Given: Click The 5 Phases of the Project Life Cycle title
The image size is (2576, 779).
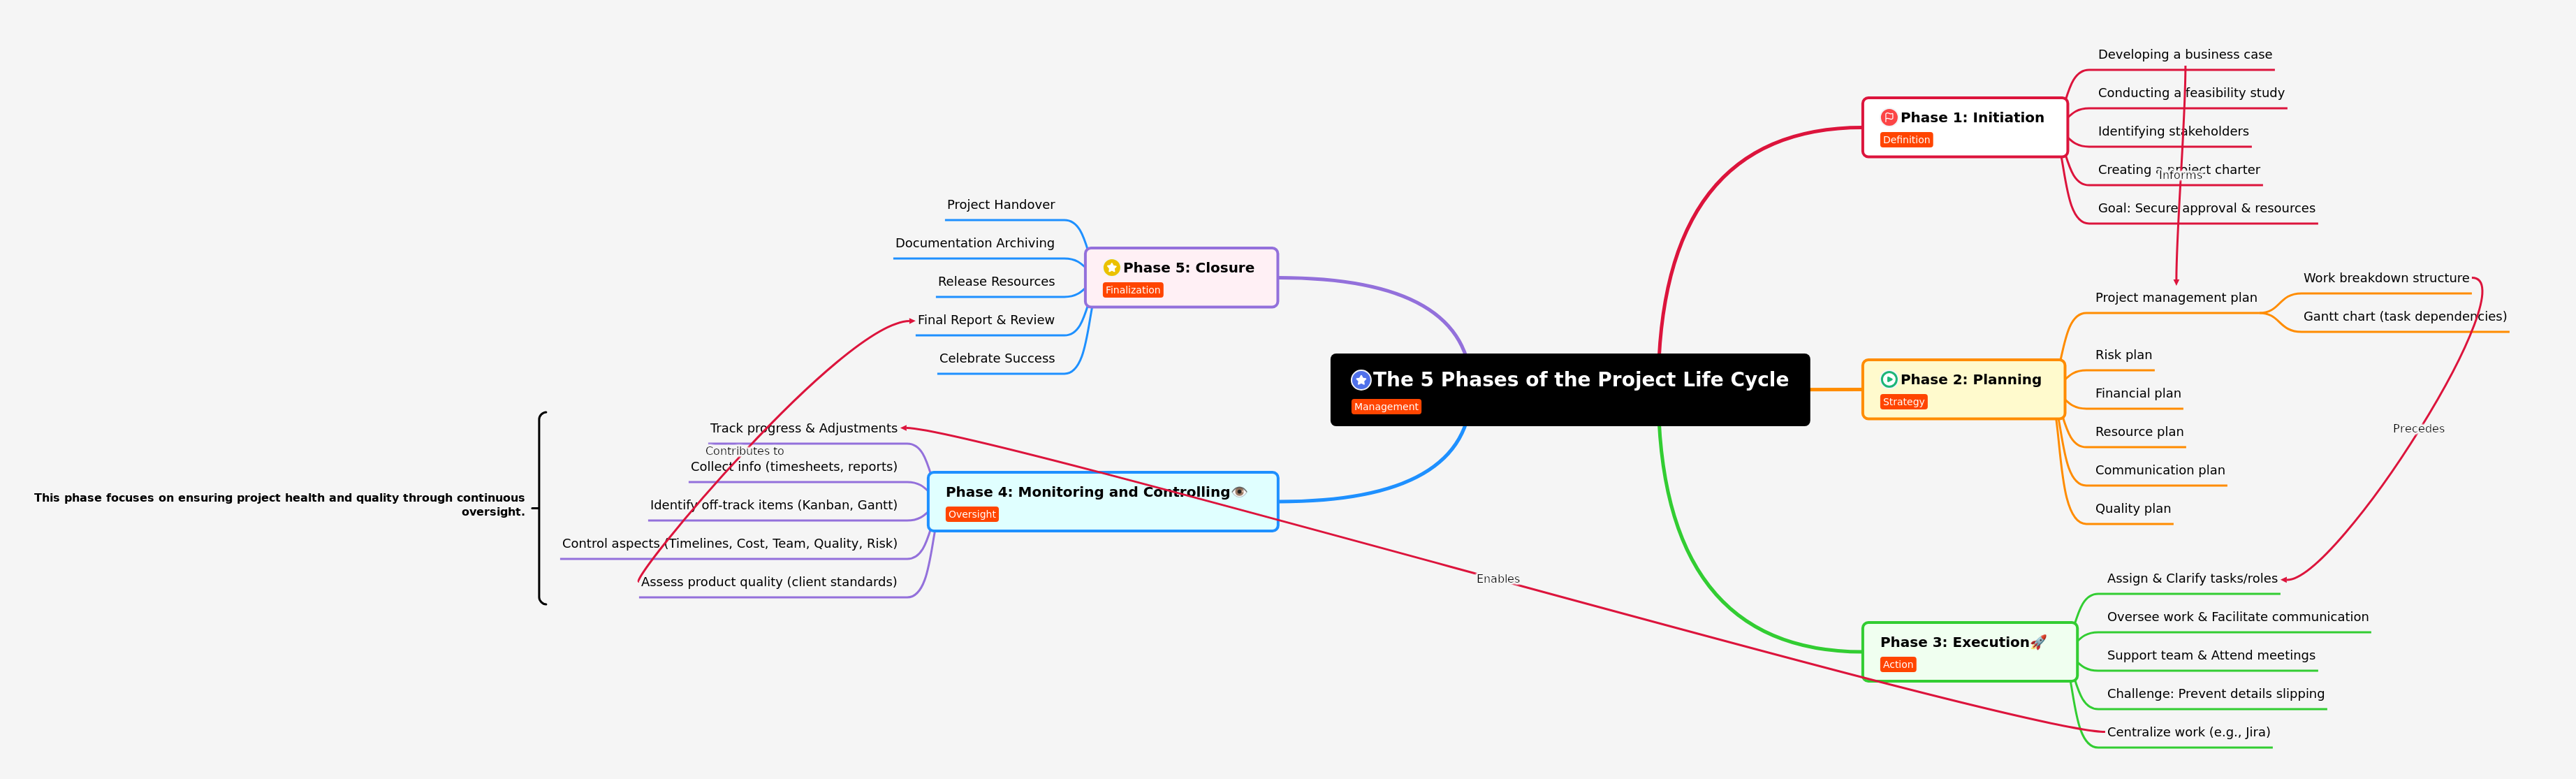Looking at the screenshot, I should (x=1581, y=379).
